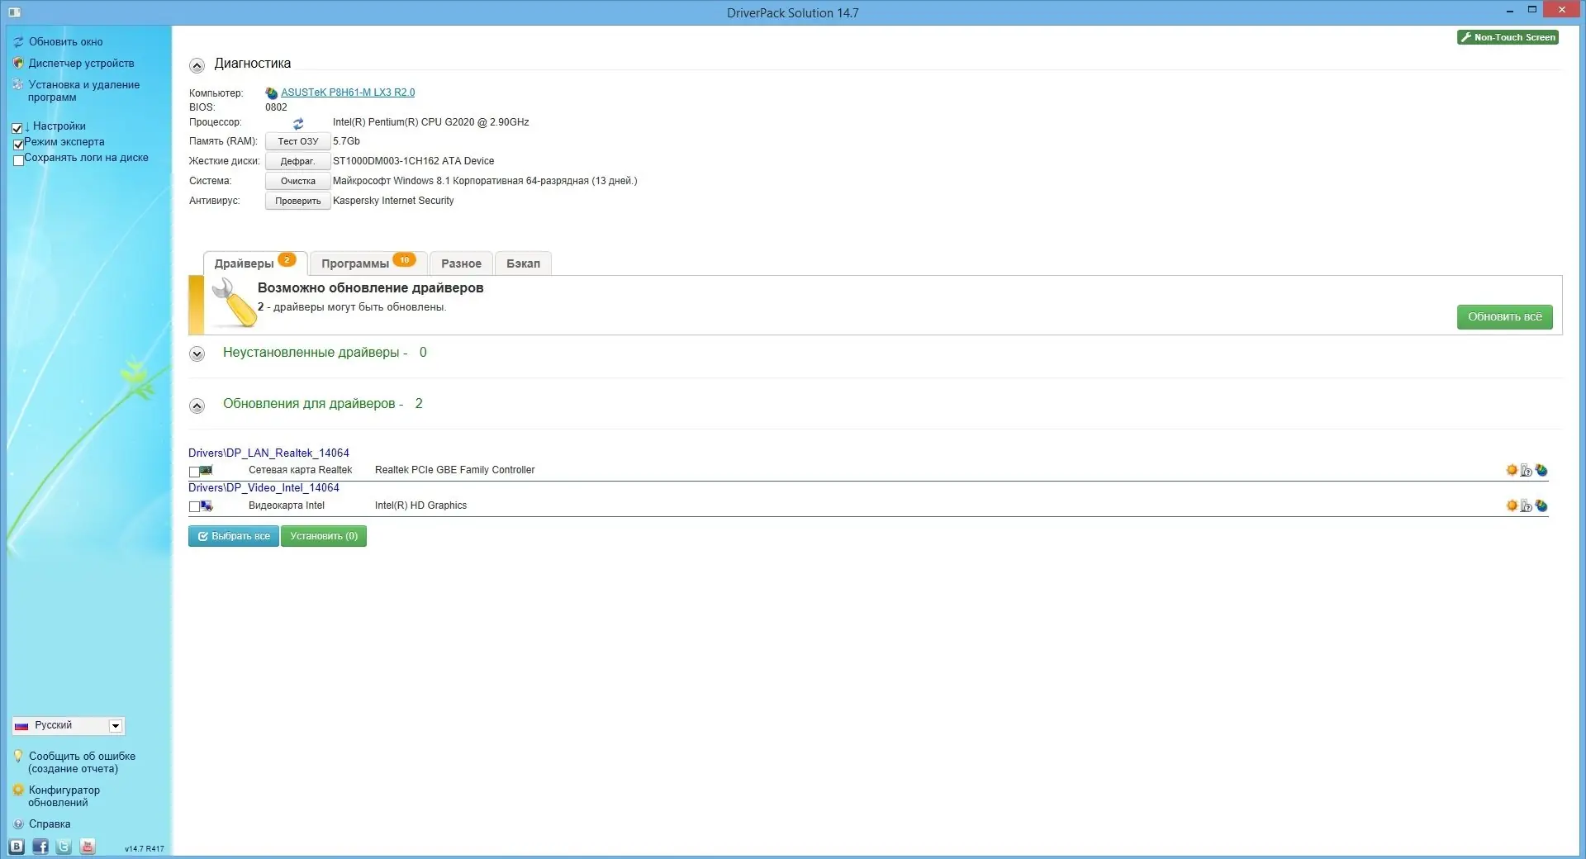Switch to the Бэкап tab
The image size is (1586, 859).
(523, 263)
